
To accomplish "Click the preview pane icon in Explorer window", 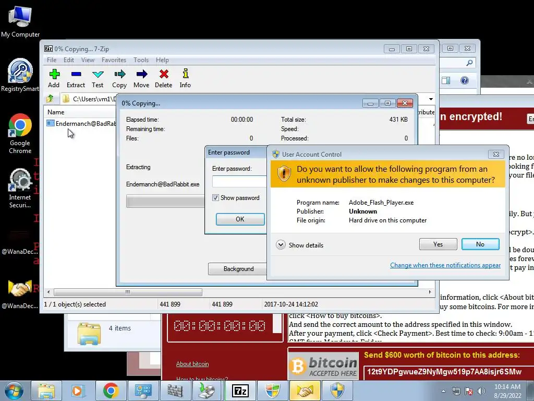I will click(x=446, y=80).
